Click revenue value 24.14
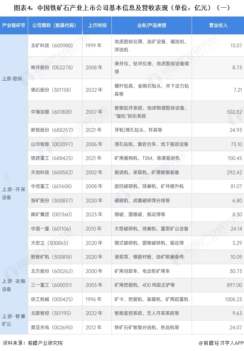This screenshot has width=244, height=351. [x=236, y=229]
